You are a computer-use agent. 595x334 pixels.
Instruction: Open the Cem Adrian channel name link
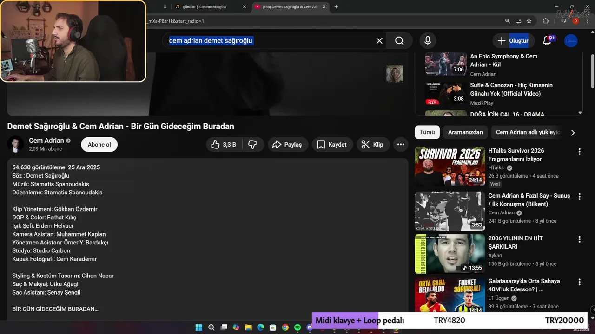46,141
